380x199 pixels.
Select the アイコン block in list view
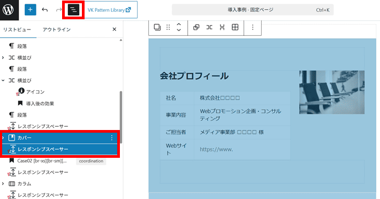(35, 92)
